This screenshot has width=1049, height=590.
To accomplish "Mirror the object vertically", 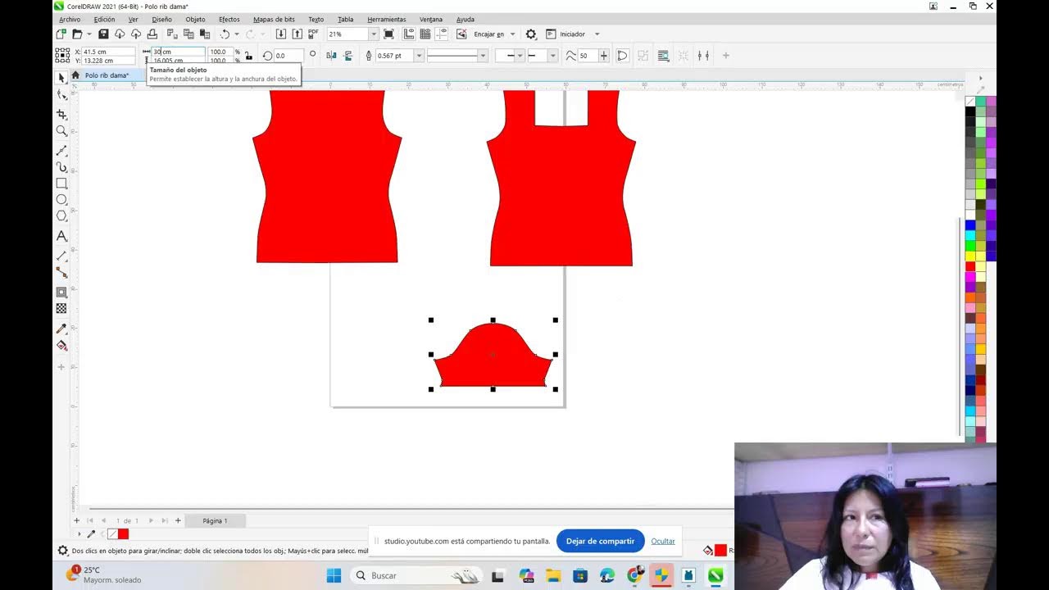I will click(x=348, y=56).
